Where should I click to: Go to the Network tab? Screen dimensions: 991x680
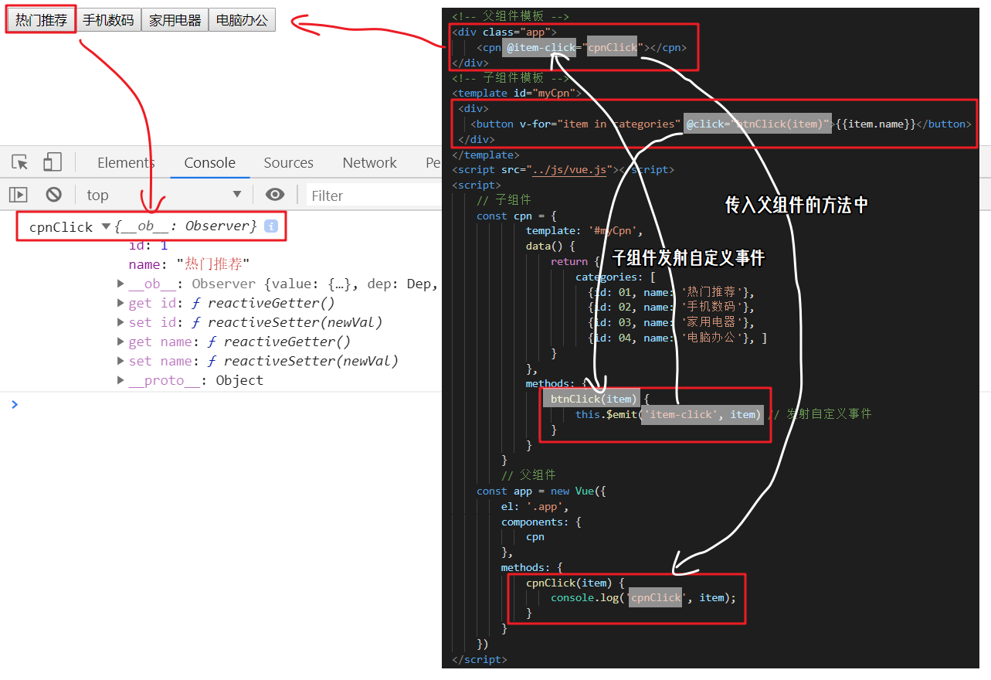click(x=369, y=162)
